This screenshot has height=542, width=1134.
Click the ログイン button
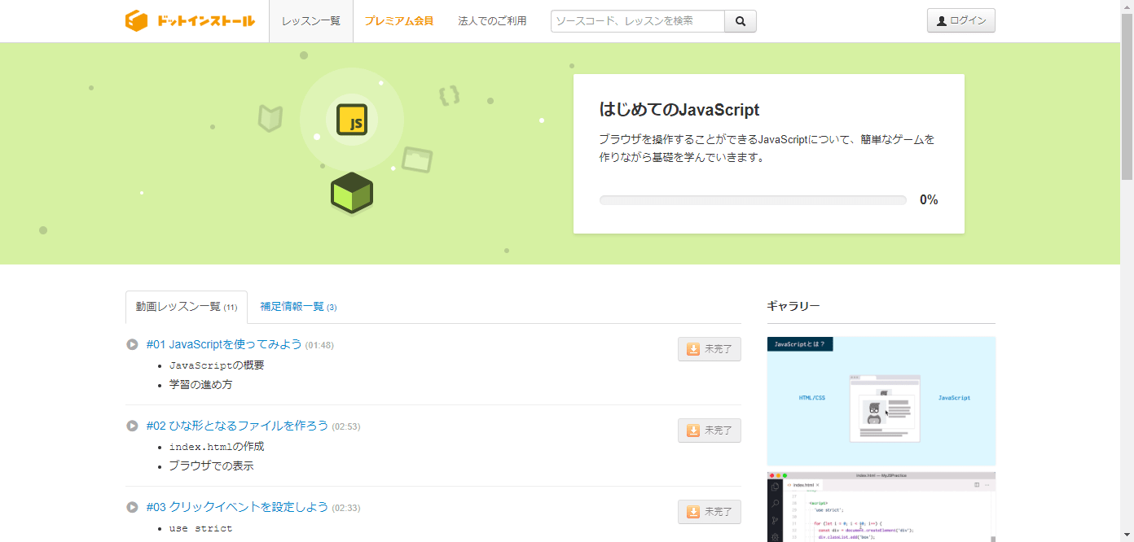(960, 20)
